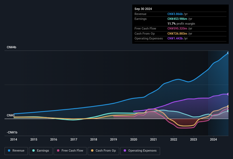Click the Cash From Op tooltip label
Viewport: 233px width, 159px height.
pyautogui.click(x=144, y=34)
